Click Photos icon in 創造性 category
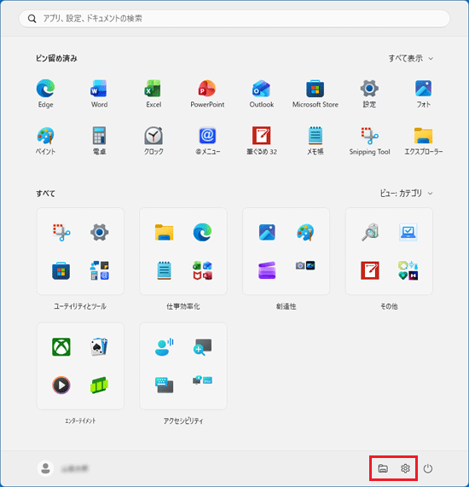469x487 pixels. click(267, 232)
